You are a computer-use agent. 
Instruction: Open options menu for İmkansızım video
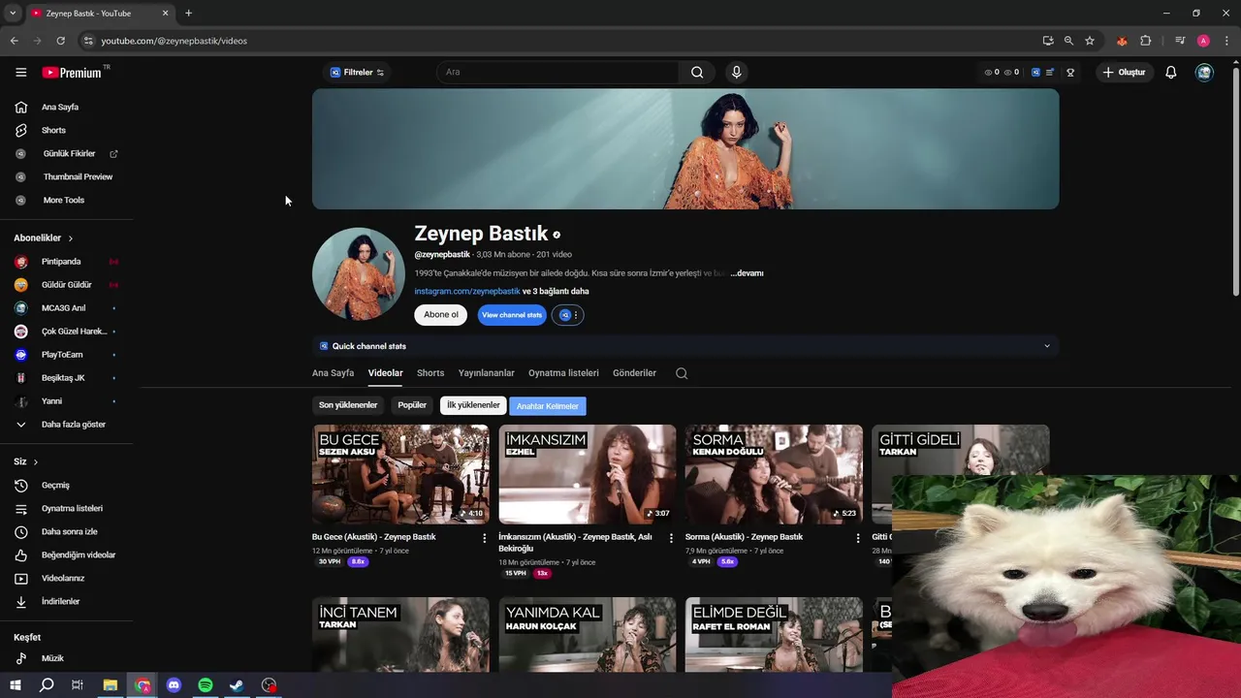[671, 538]
